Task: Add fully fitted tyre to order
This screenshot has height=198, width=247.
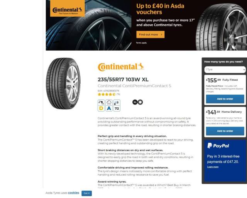Action: coord(225,99)
